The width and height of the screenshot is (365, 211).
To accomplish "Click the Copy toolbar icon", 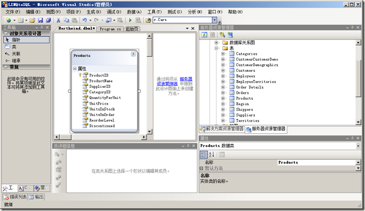I will tap(66, 21).
